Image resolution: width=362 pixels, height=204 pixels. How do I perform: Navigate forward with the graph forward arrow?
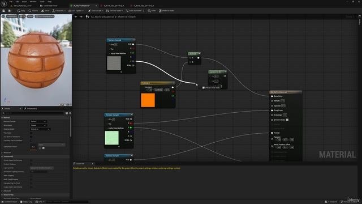pyautogui.click(x=81, y=16)
